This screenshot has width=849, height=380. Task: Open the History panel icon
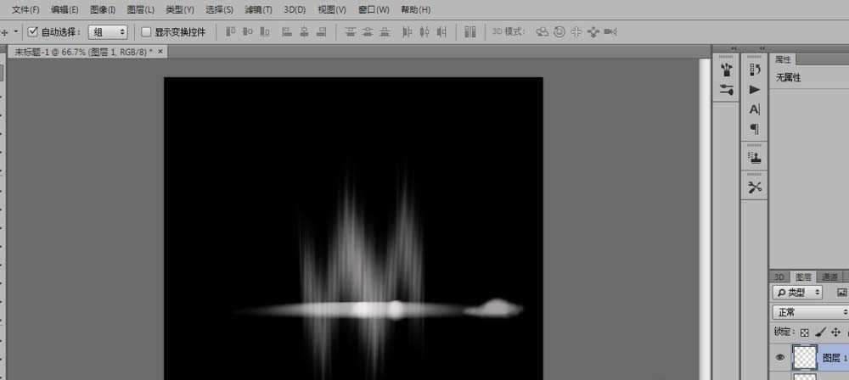pos(755,70)
